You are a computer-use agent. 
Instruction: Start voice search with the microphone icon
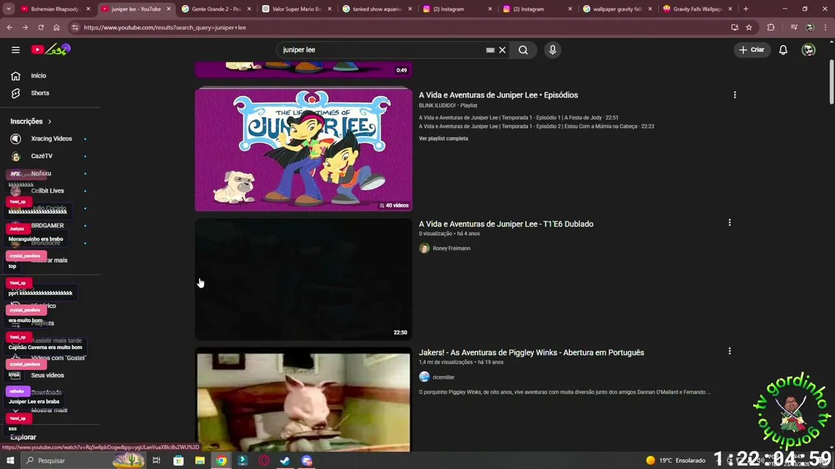point(553,50)
